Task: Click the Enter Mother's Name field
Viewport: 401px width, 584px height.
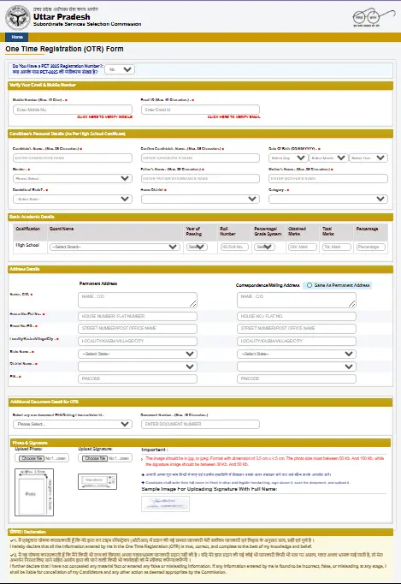Action: [328, 178]
